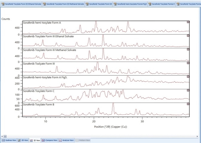Viewport: 201px width, 143px height.
Task: Switch to Sorafenib Tosylate Forma C tab
Action: click(162, 4)
